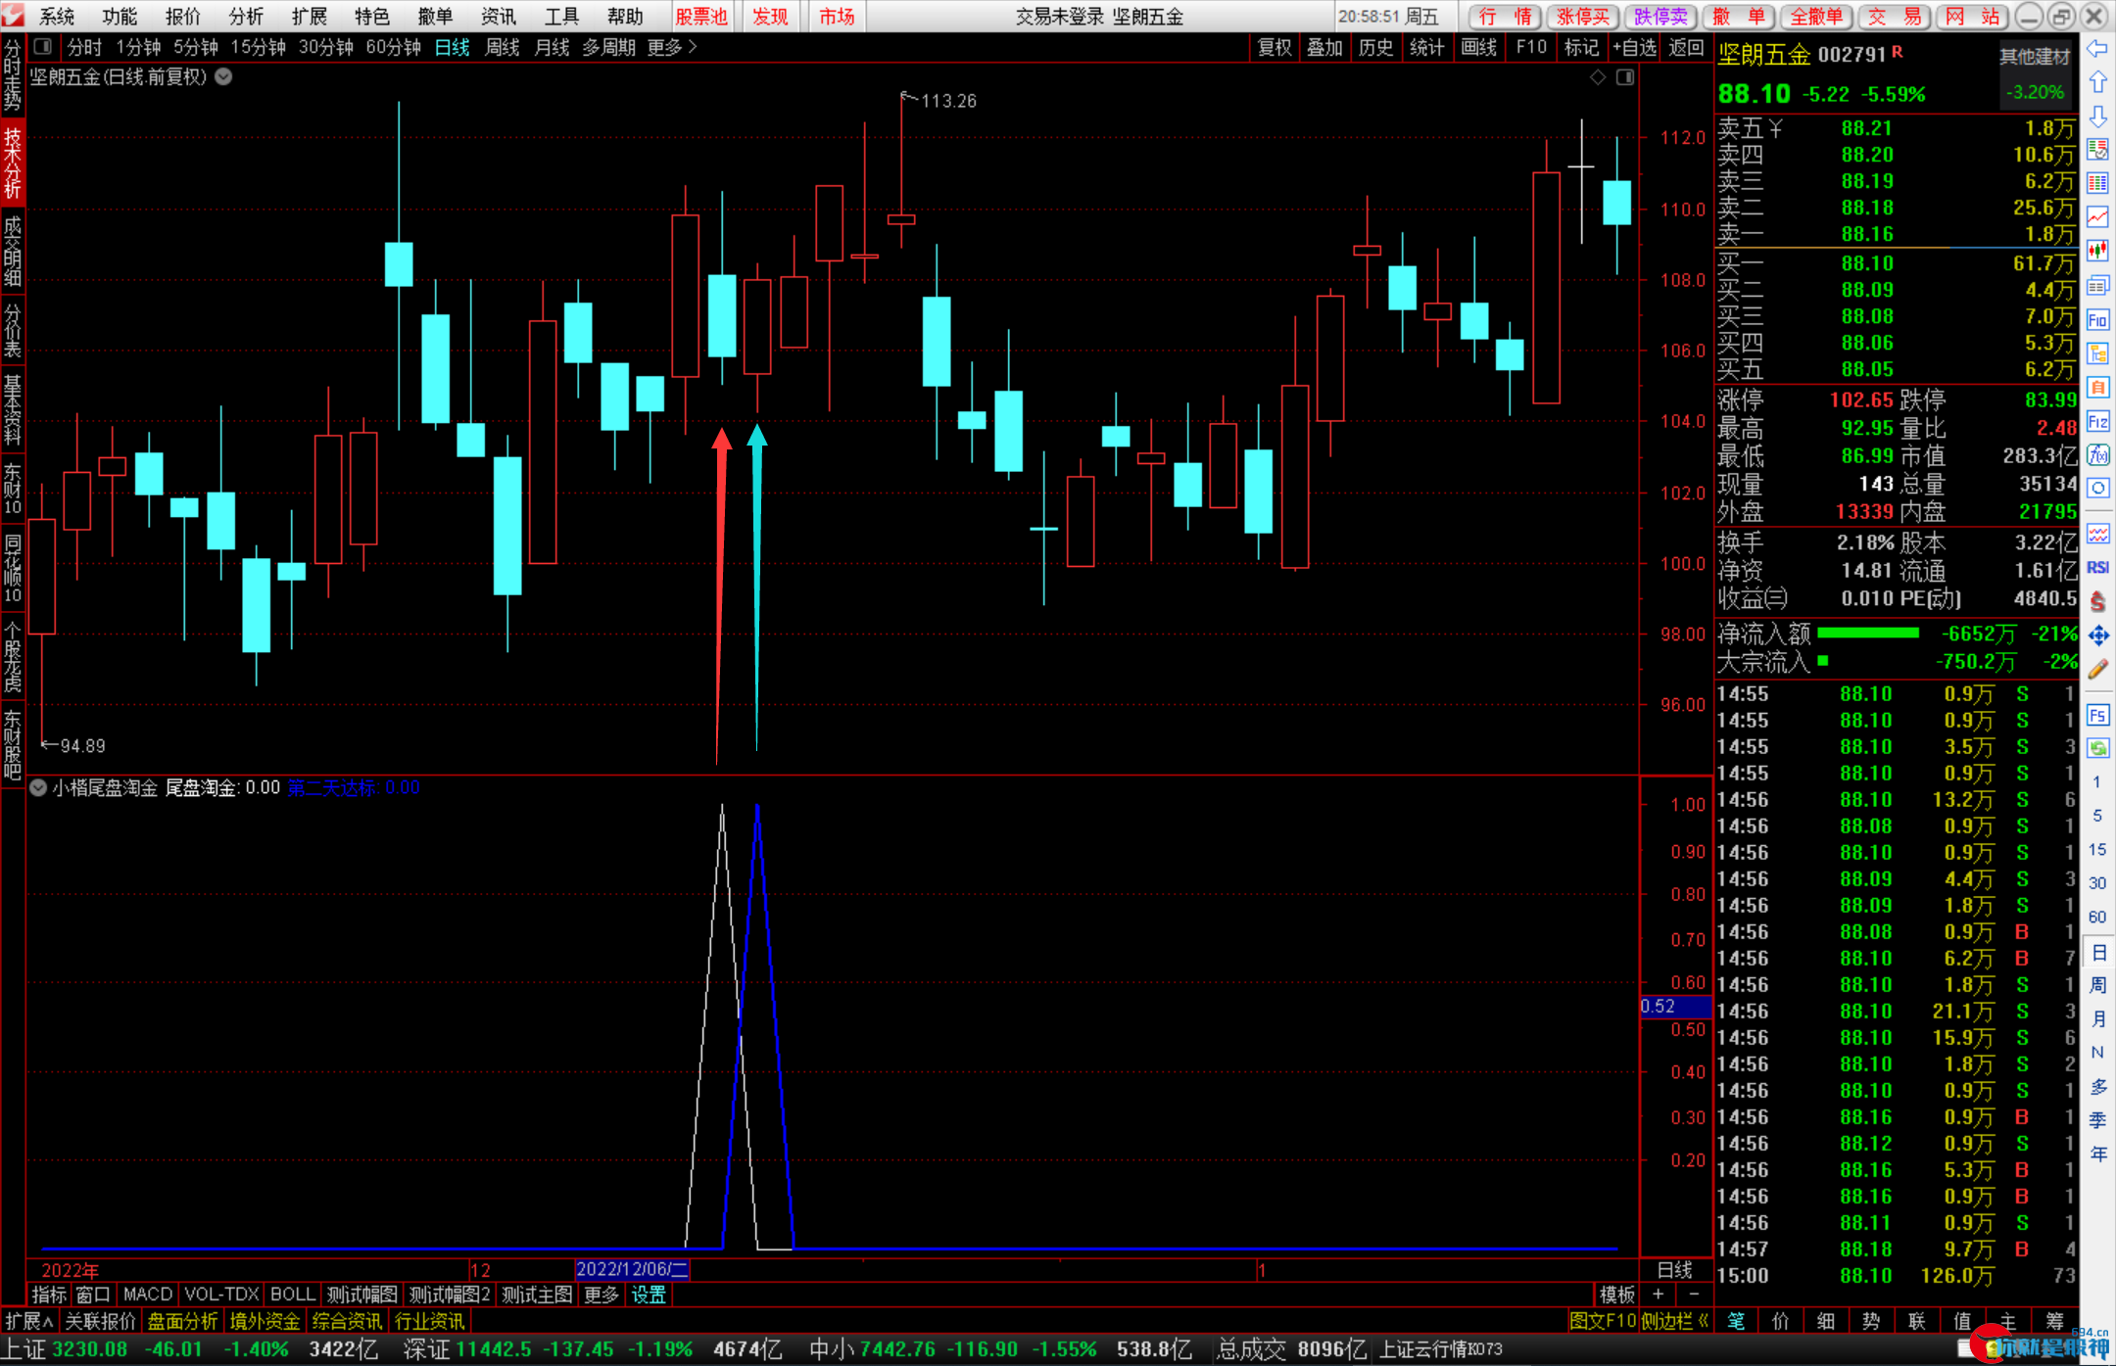The width and height of the screenshot is (2116, 1366).
Task: Open the red trend line chart icon
Action: (x=2097, y=216)
